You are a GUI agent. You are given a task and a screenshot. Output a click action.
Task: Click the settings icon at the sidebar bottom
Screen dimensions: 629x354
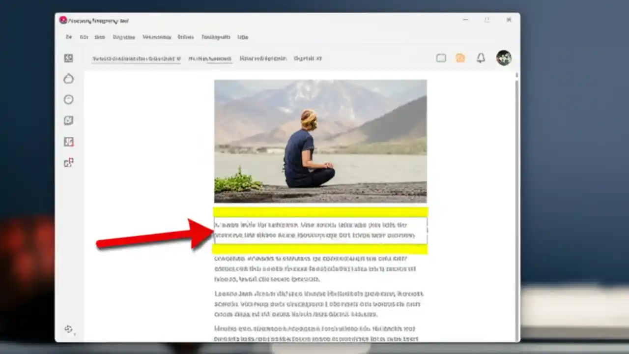(x=68, y=329)
